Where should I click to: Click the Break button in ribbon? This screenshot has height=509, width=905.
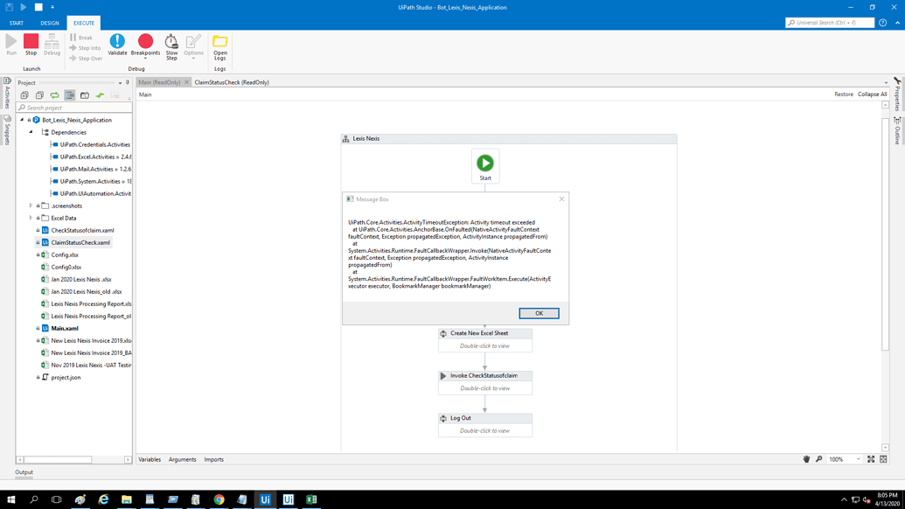81,38
